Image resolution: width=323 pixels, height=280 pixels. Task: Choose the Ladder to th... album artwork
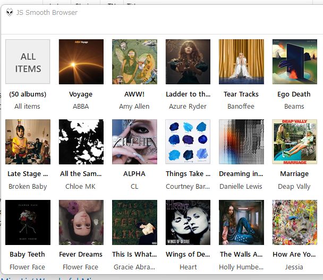(x=188, y=62)
